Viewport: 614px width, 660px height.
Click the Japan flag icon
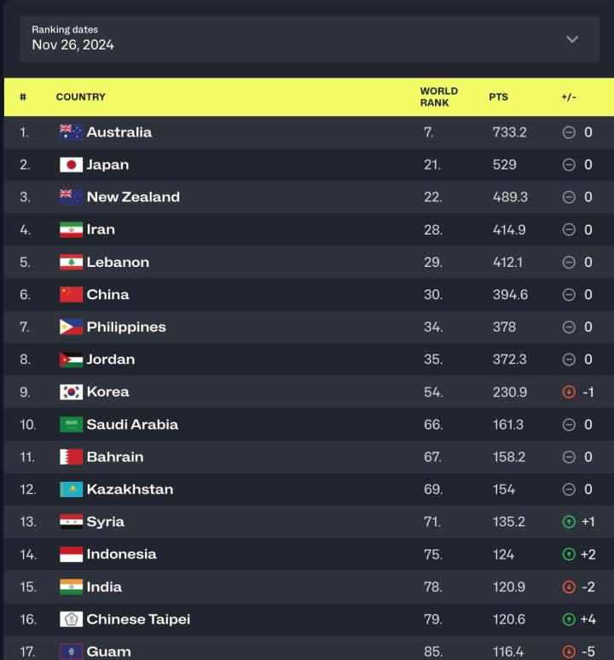click(71, 165)
